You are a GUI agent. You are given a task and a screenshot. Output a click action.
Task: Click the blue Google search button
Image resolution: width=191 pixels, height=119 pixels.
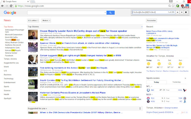tap(111, 12)
